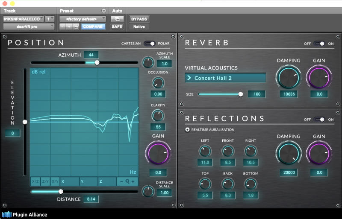The width and height of the screenshot is (342, 219).
Task: Click the Reverb Damping knob
Action: (288, 77)
